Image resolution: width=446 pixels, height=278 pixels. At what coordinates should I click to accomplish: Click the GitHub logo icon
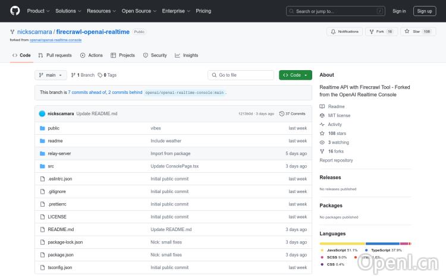(x=15, y=11)
